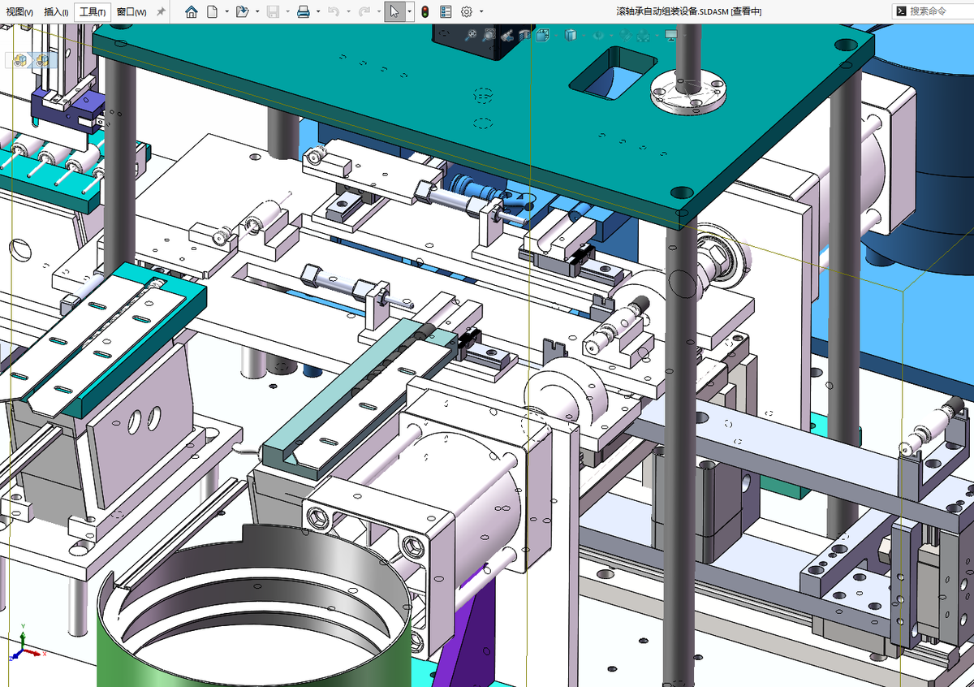Click the Section View icon
974x687 pixels.
tap(525, 35)
